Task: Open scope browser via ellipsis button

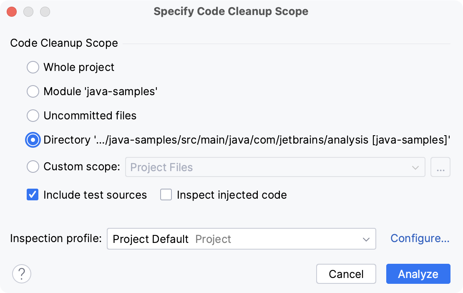Action: pyautogui.click(x=441, y=167)
